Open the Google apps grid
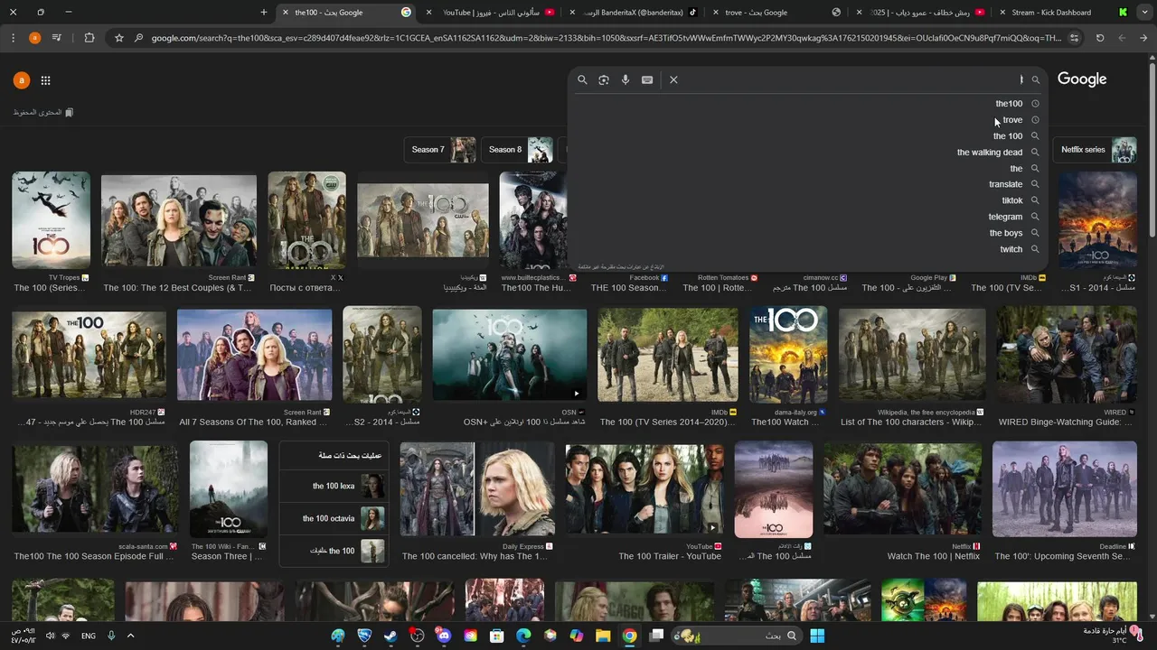Screen dimensions: 1157x650 [46, 80]
